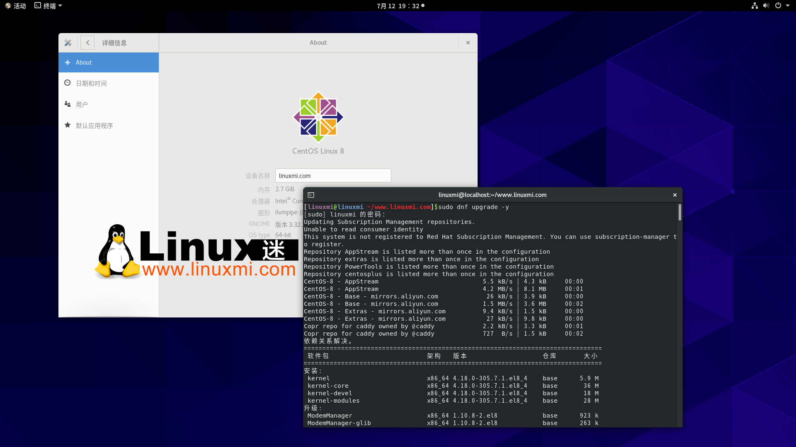The height and width of the screenshot is (447, 796).
Task: Open the Date and Time section
Action: 109,83
